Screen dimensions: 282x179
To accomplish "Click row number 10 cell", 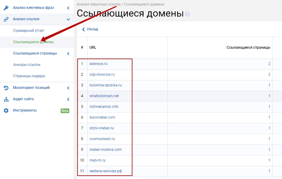I will pos(82,160).
